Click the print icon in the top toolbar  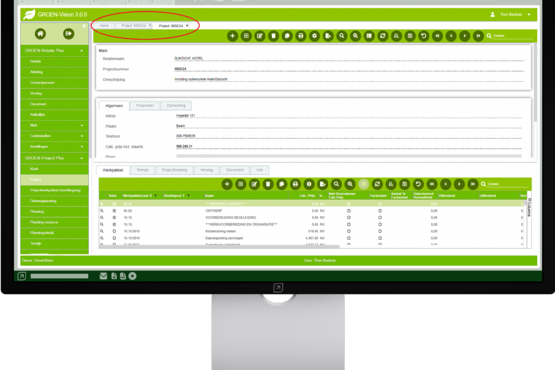(x=301, y=36)
